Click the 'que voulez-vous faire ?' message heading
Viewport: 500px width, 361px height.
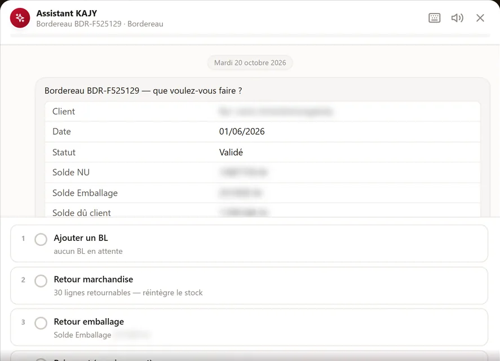point(143,91)
